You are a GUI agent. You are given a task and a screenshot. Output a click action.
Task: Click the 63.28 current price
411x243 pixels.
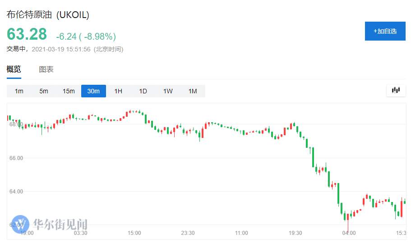27,34
